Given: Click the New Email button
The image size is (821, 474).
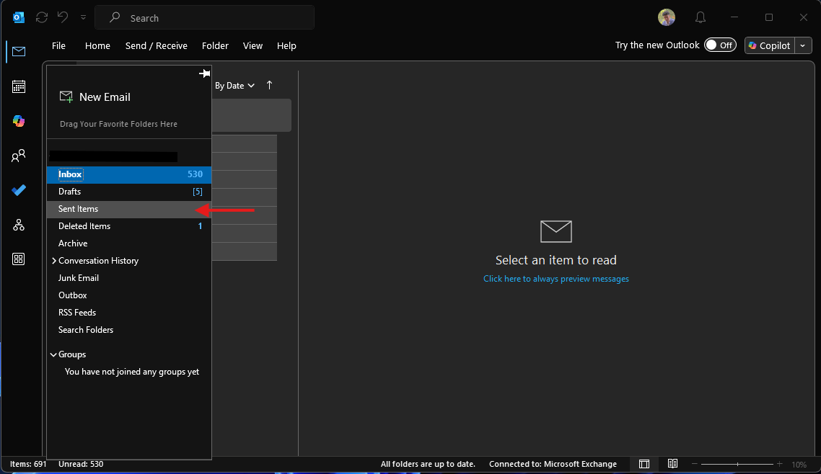Looking at the screenshot, I should (95, 97).
